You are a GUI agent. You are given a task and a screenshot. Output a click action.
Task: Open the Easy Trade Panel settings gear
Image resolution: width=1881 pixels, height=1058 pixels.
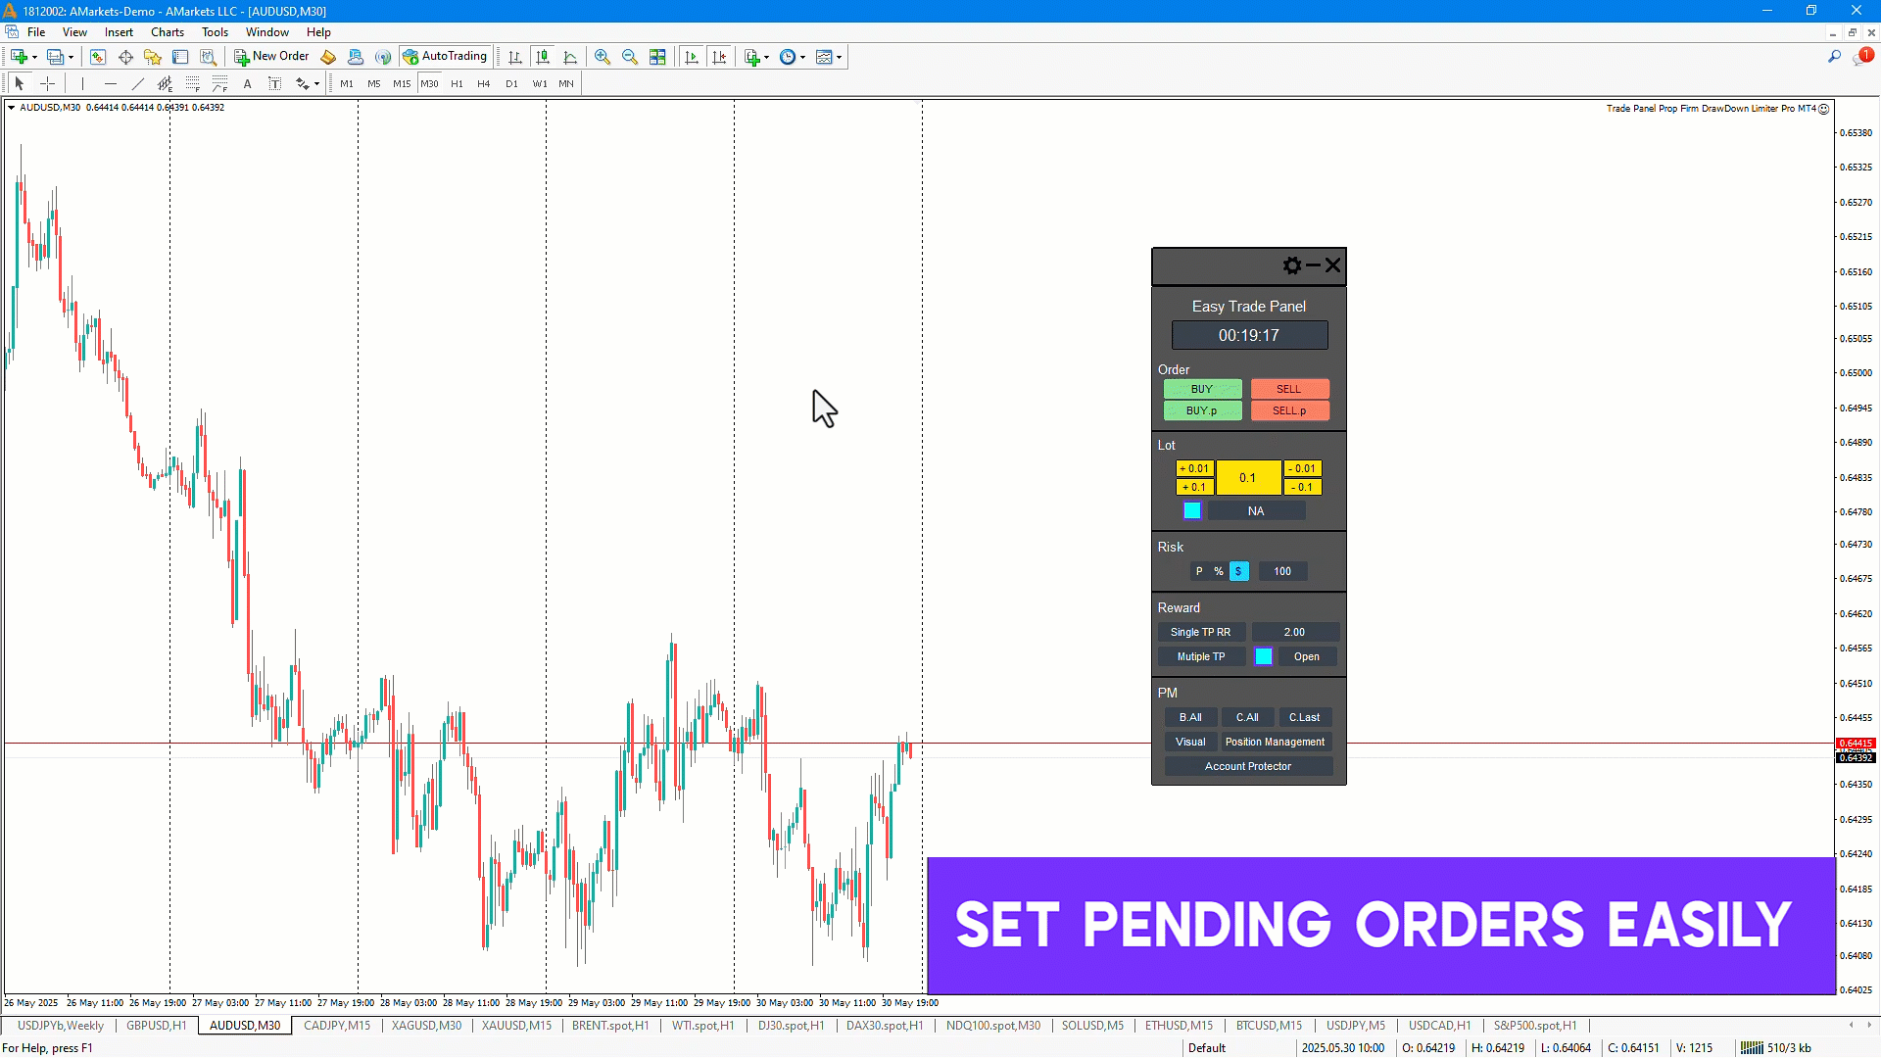[1291, 265]
